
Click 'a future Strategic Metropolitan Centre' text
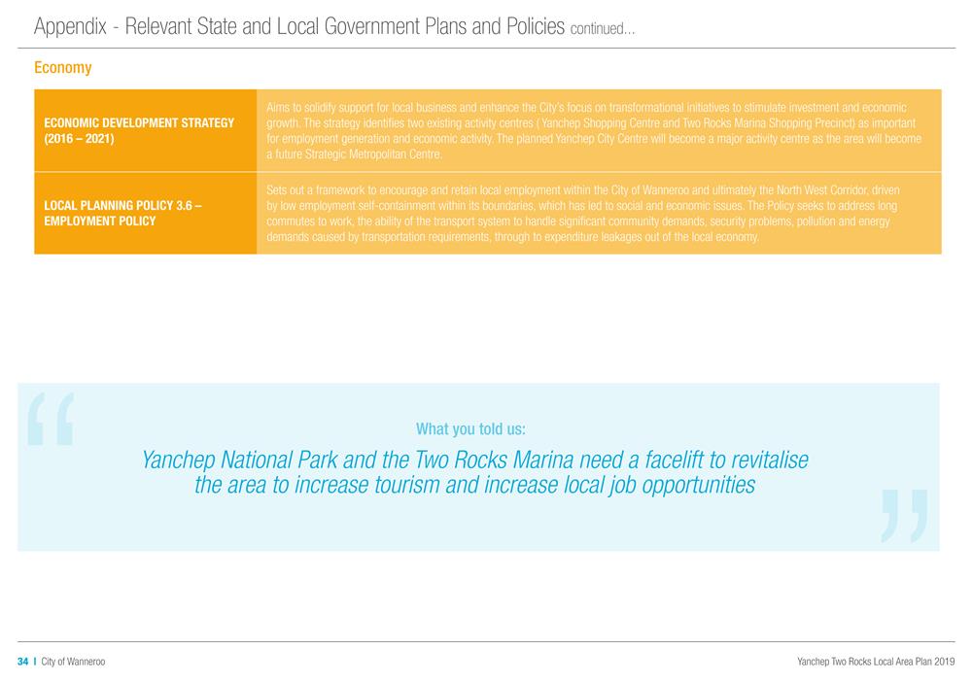coord(355,155)
